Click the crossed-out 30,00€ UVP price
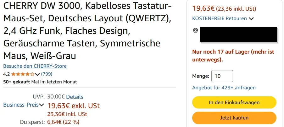 point(56,97)
